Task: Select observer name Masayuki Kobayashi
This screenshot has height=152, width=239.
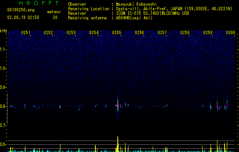Action: tap(136, 4)
